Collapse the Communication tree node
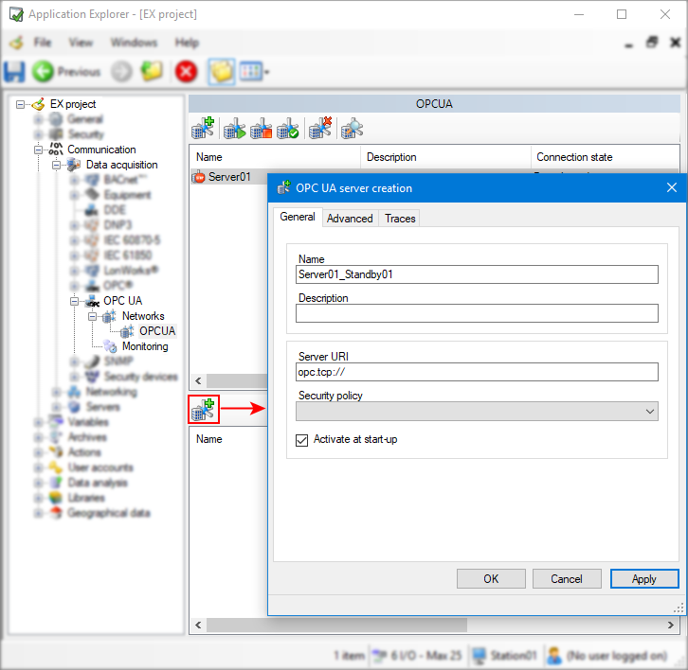 coord(40,150)
